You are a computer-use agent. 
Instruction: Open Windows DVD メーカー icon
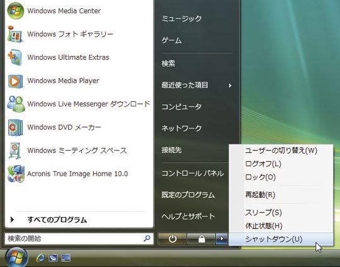(15, 127)
